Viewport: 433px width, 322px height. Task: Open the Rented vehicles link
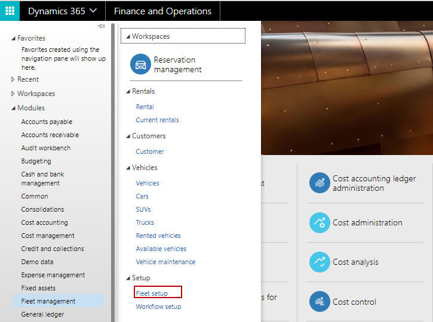click(x=158, y=236)
